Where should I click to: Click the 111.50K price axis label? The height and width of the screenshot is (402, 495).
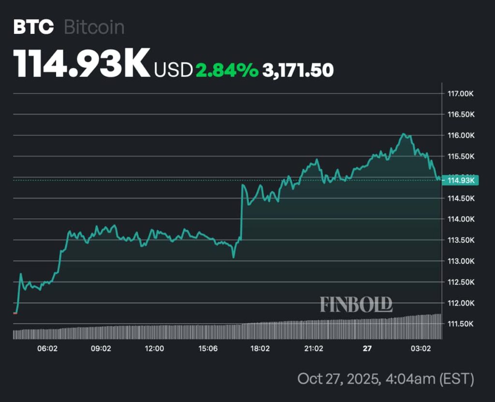tap(461, 324)
